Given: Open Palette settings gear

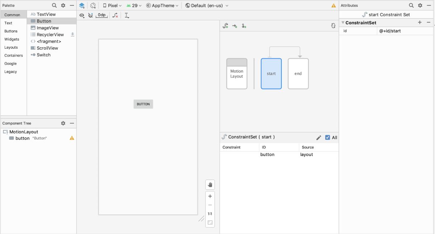Looking at the screenshot, I should [63, 5].
